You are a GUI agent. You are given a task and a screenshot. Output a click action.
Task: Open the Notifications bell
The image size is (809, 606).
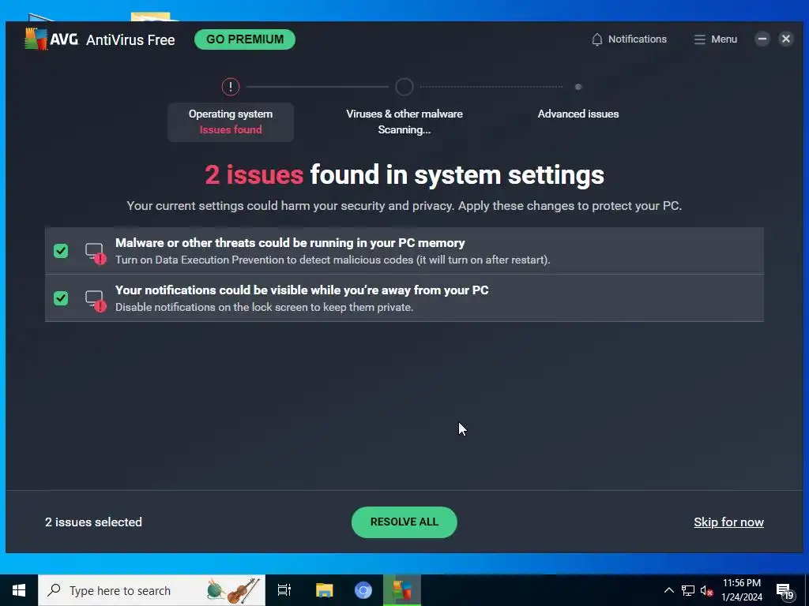pyautogui.click(x=628, y=39)
